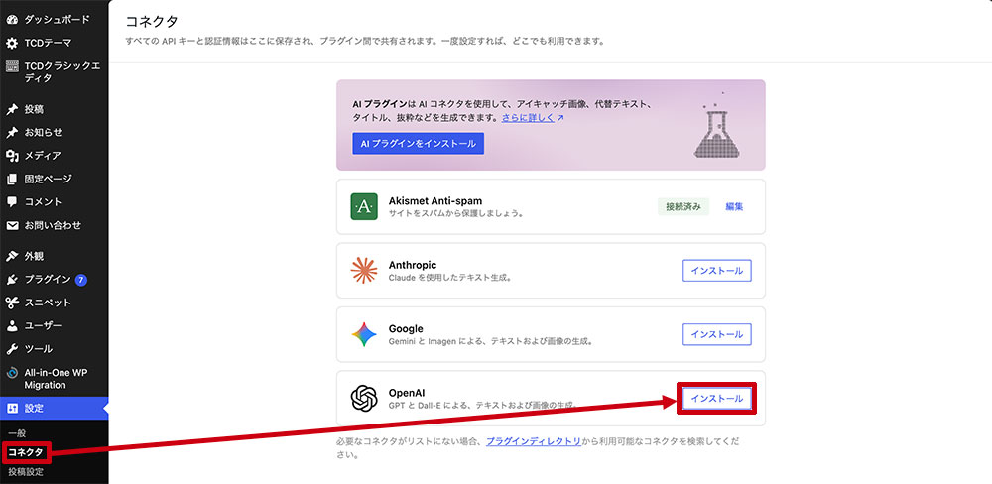992x484 pixels.
Task: Click 'サイトをスパムから保護しましょう。' description
Action: pos(456,213)
